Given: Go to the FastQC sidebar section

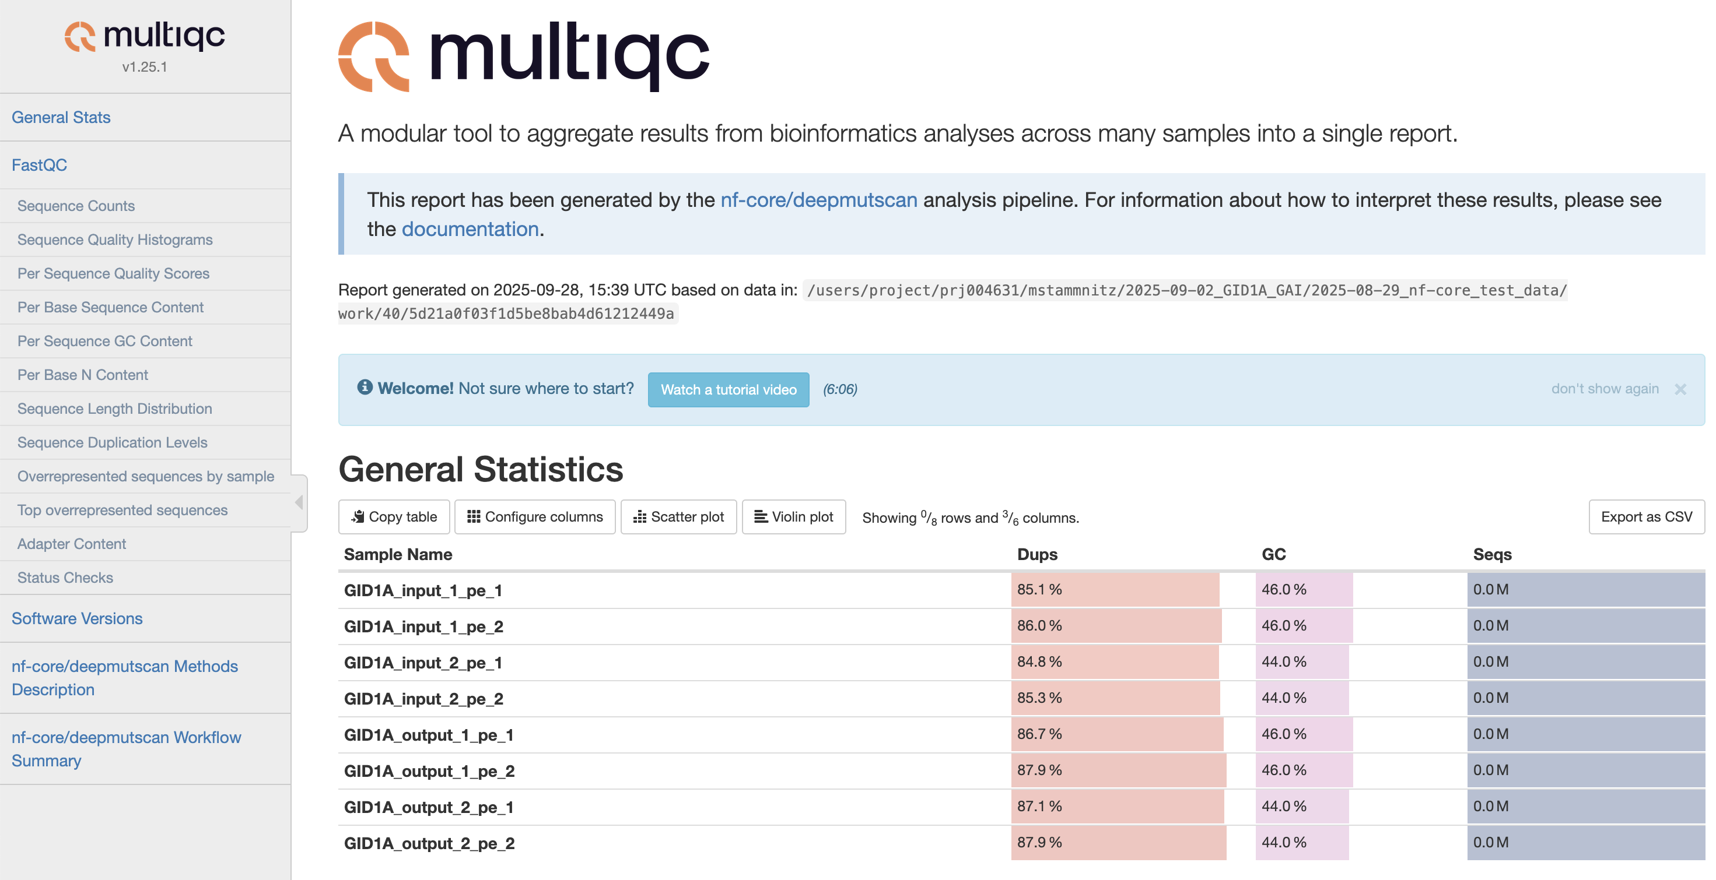Looking at the screenshot, I should point(39,165).
